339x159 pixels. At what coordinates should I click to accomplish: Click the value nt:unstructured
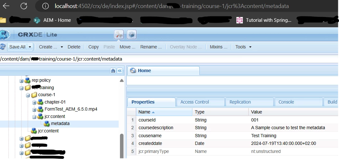[266, 151]
